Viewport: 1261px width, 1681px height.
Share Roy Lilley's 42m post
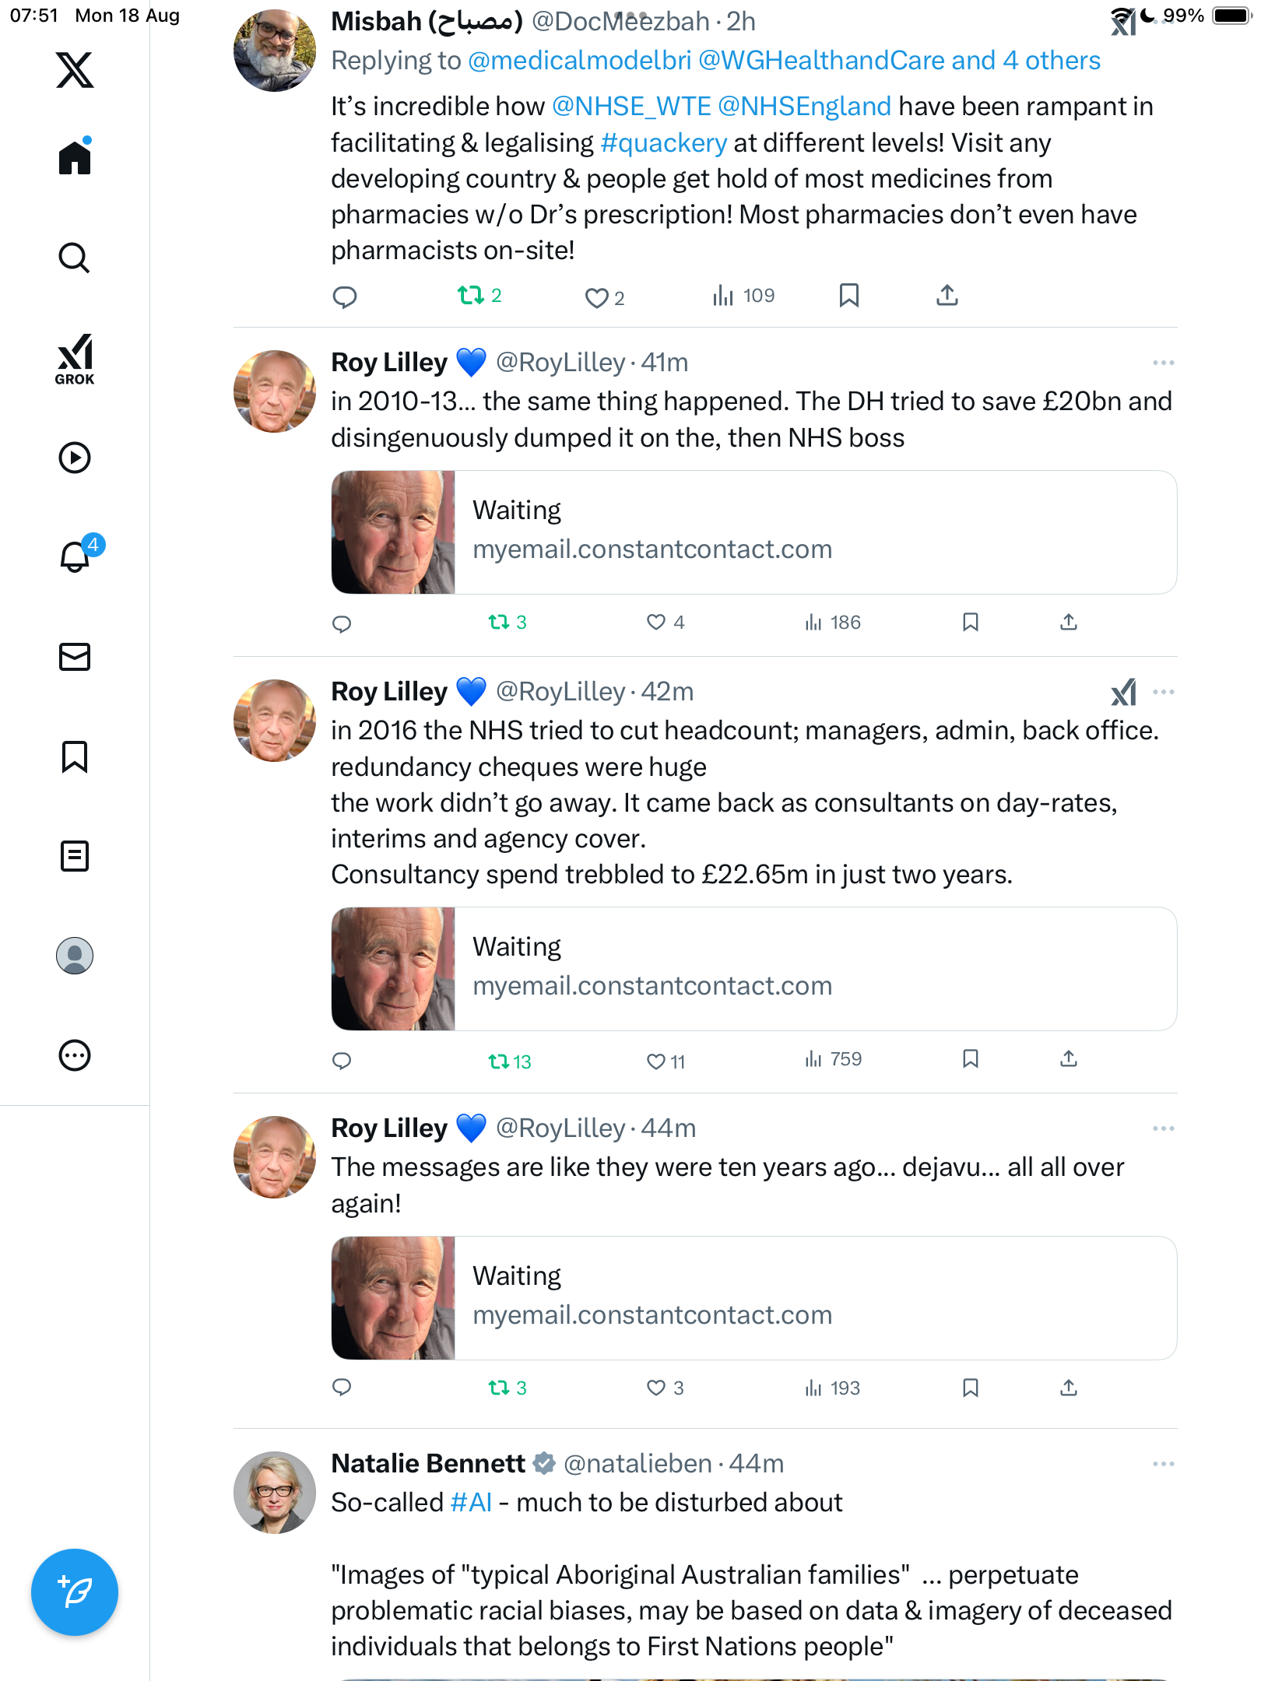(x=1068, y=1058)
